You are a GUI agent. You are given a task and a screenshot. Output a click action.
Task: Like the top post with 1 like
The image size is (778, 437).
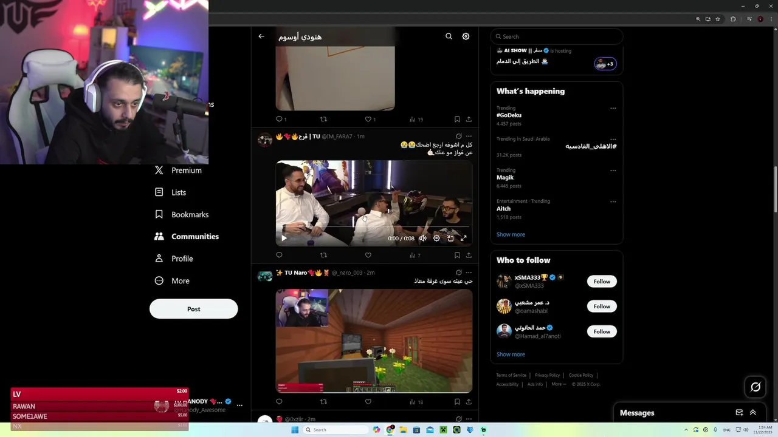point(370,120)
